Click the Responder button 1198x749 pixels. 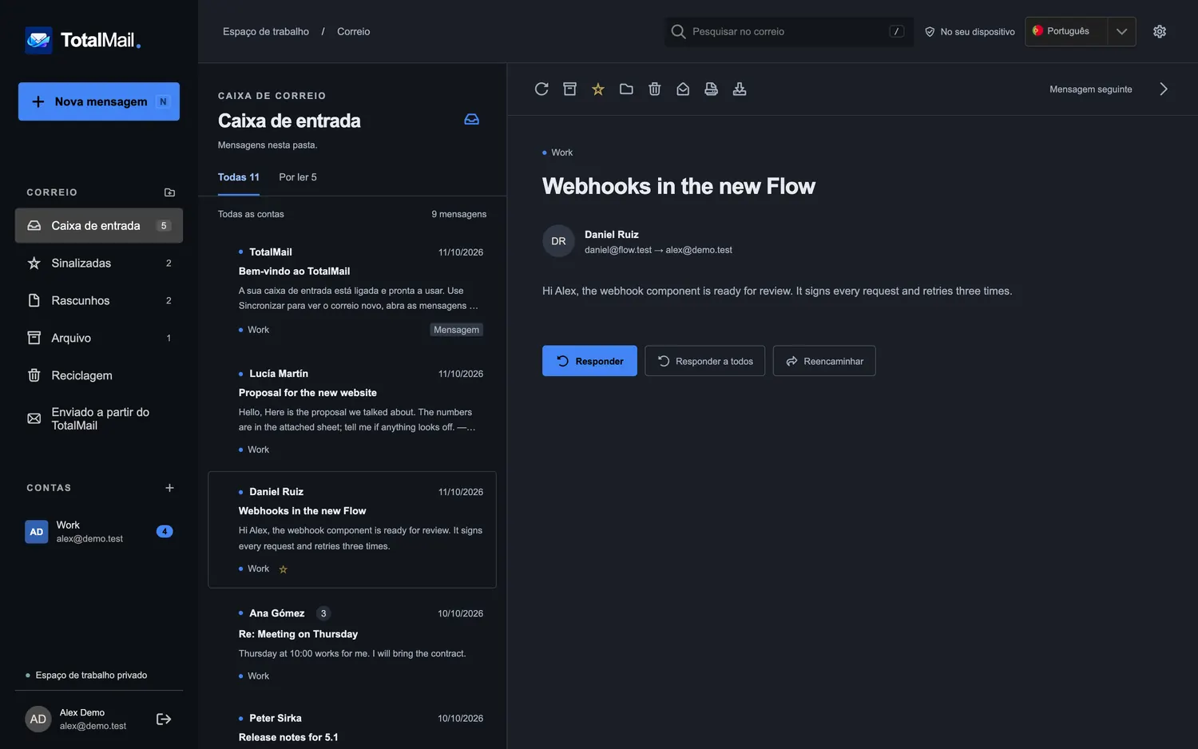[589, 361]
